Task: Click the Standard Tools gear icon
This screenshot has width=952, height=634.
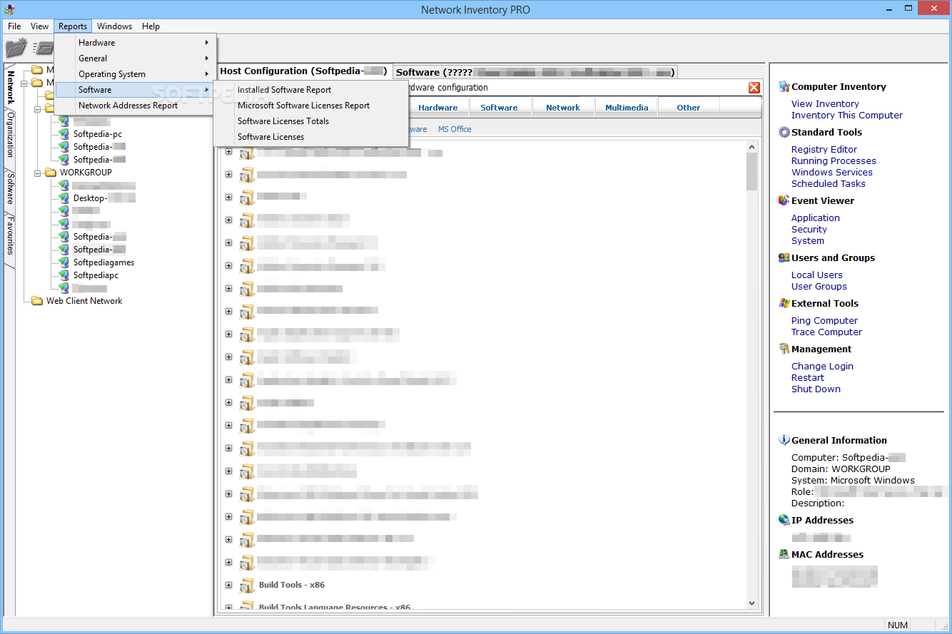Action: (x=784, y=133)
